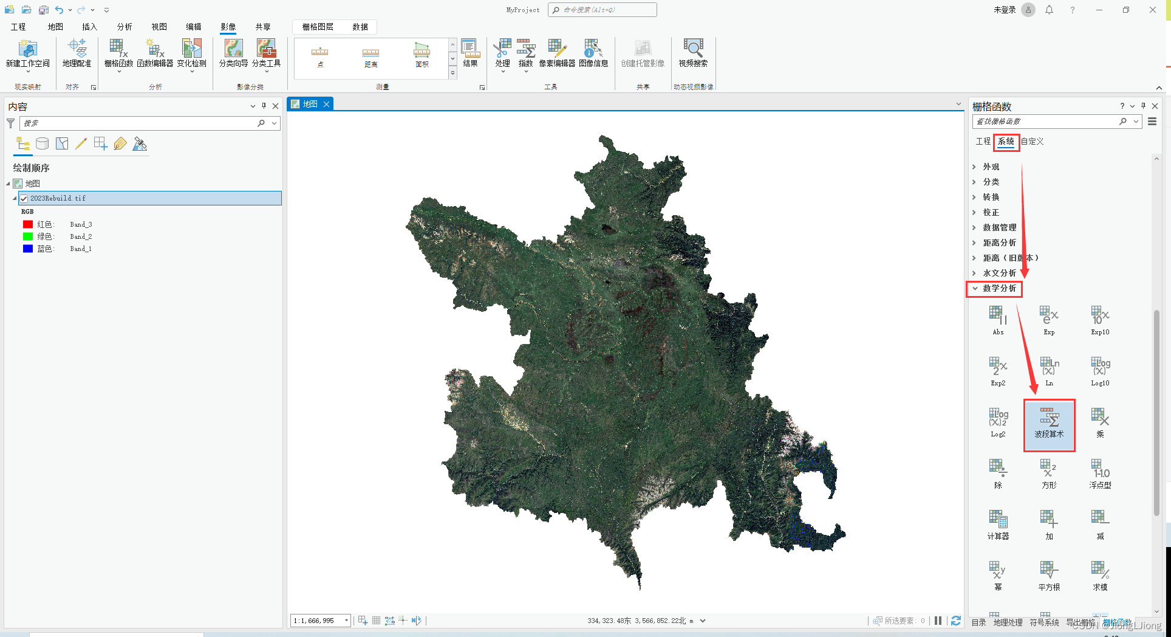Open the 地理处理 geoprocessing pane tab
1171x637 pixels.
point(1008,622)
